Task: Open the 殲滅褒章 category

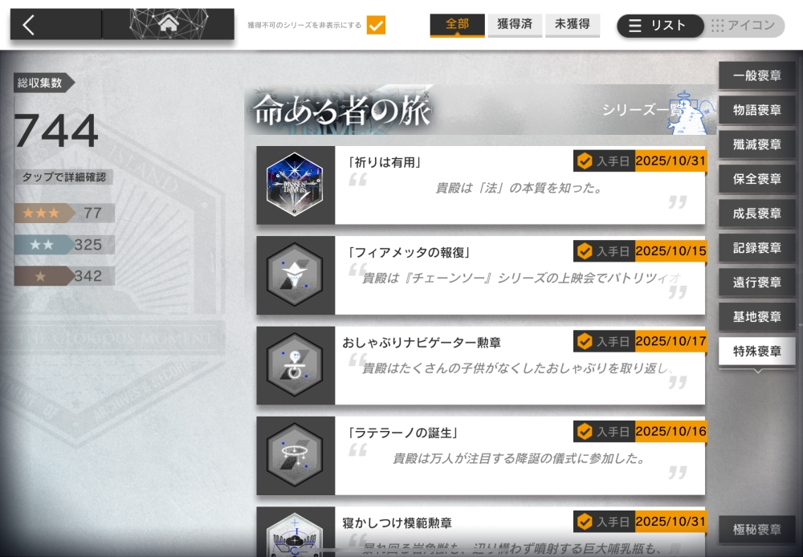Action: pos(757,144)
